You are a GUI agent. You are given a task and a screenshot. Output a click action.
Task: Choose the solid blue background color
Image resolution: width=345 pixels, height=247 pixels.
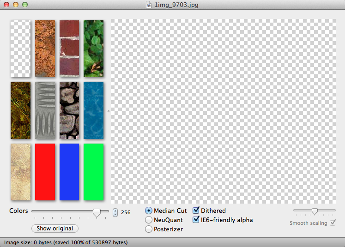click(x=69, y=172)
